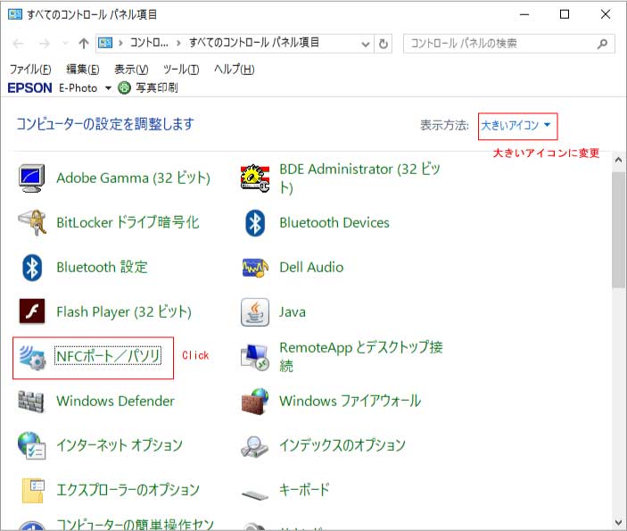The height and width of the screenshot is (531, 627).
Task: Click the control panel address bar icon
Action: tap(105, 43)
